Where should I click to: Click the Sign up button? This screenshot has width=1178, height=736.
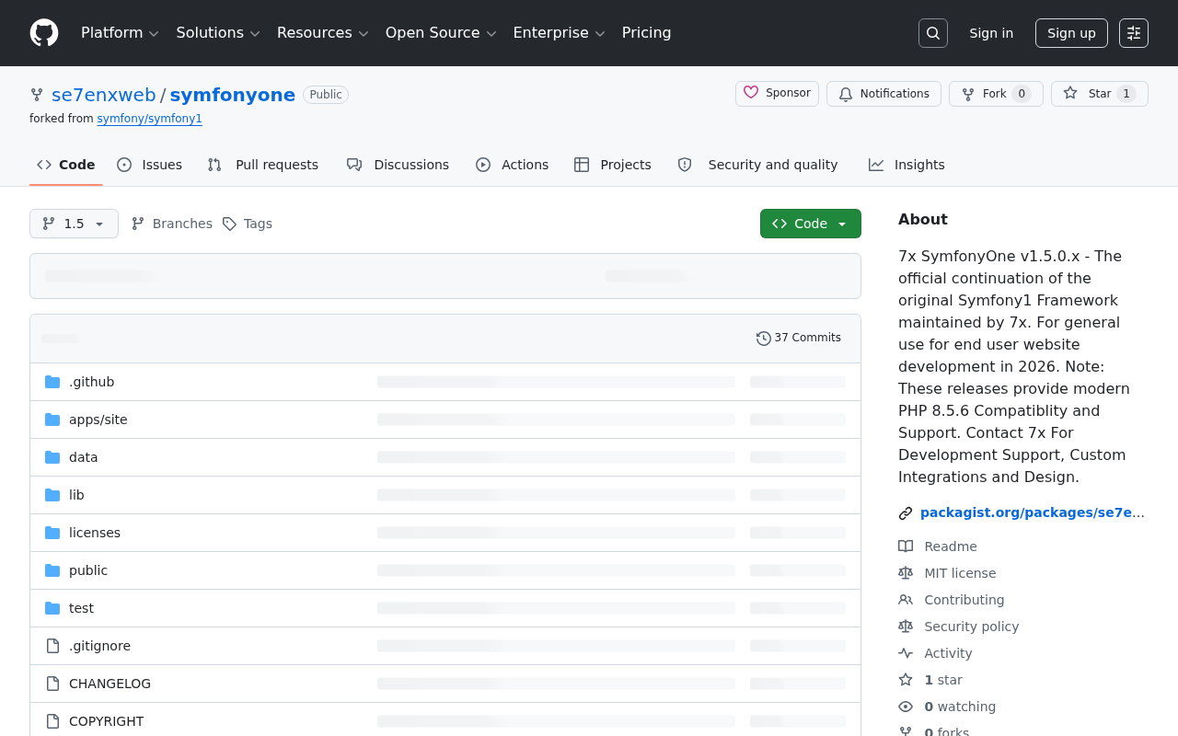click(x=1071, y=33)
